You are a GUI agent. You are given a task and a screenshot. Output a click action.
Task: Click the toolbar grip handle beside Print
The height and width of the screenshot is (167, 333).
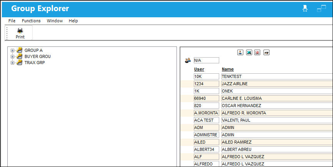click(7, 33)
